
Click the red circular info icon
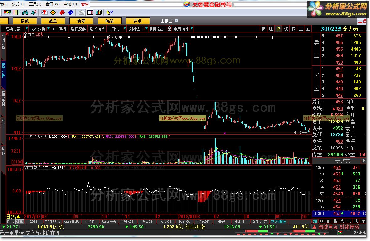point(62,13)
